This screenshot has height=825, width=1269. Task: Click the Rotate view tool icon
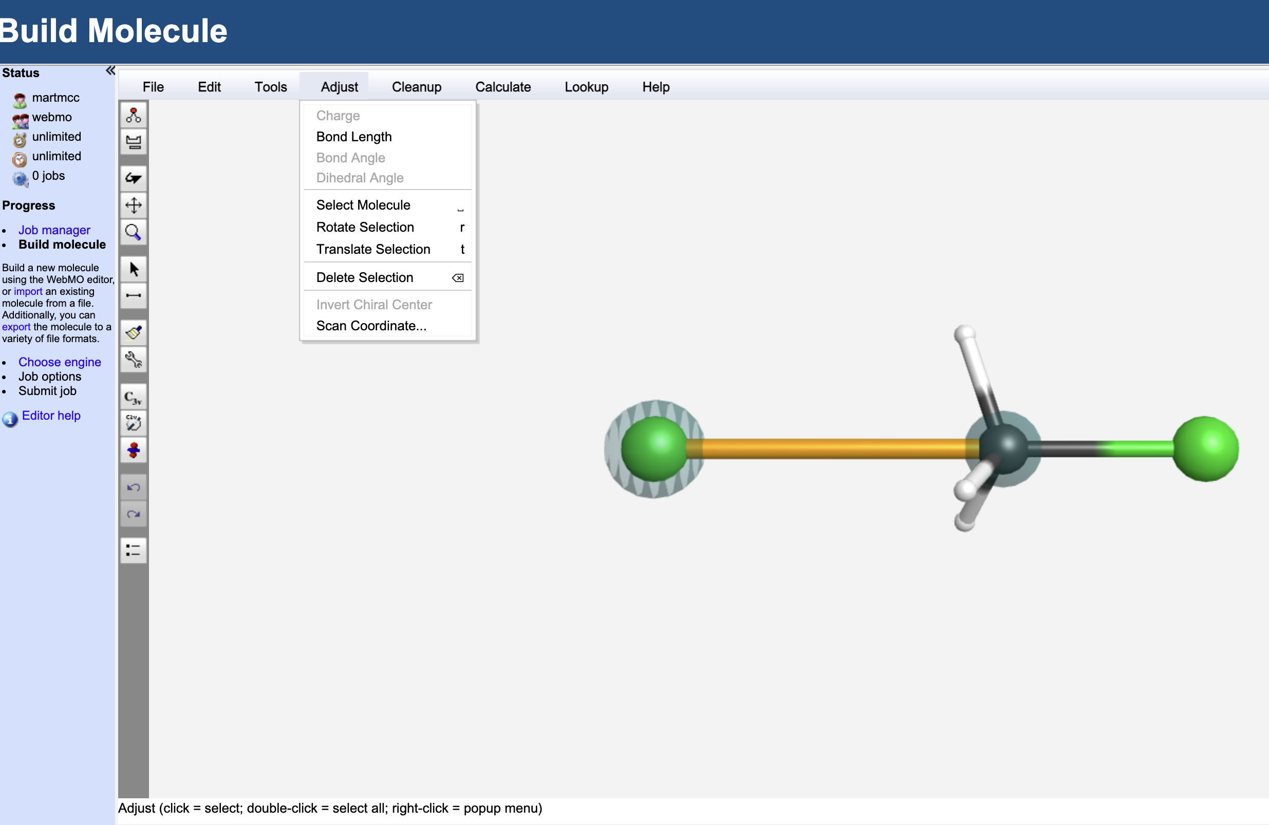[133, 178]
